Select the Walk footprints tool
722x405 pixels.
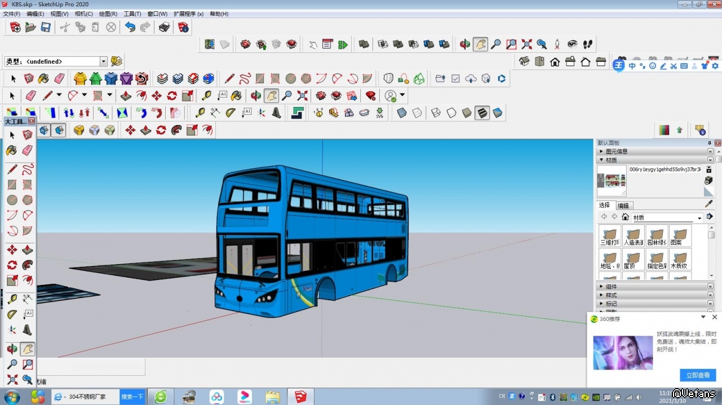588,44
